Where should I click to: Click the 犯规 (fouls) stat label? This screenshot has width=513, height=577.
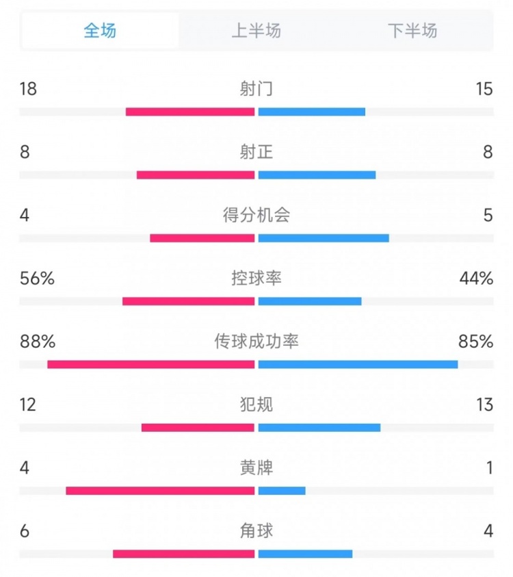(256, 405)
